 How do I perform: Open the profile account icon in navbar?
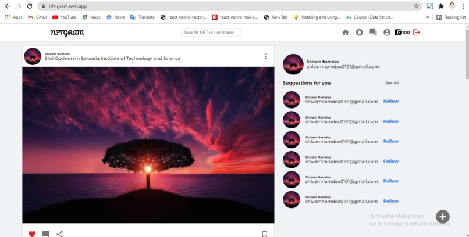coord(387,32)
